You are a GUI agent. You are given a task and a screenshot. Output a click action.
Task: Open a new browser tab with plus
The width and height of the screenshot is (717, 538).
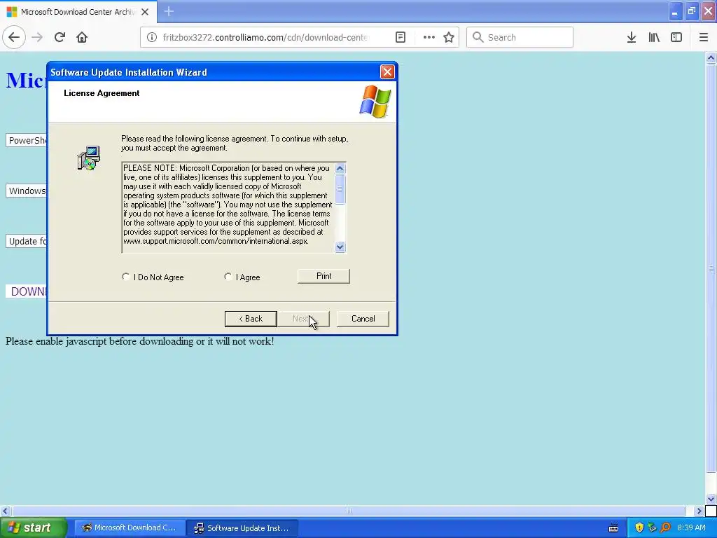[x=169, y=11]
